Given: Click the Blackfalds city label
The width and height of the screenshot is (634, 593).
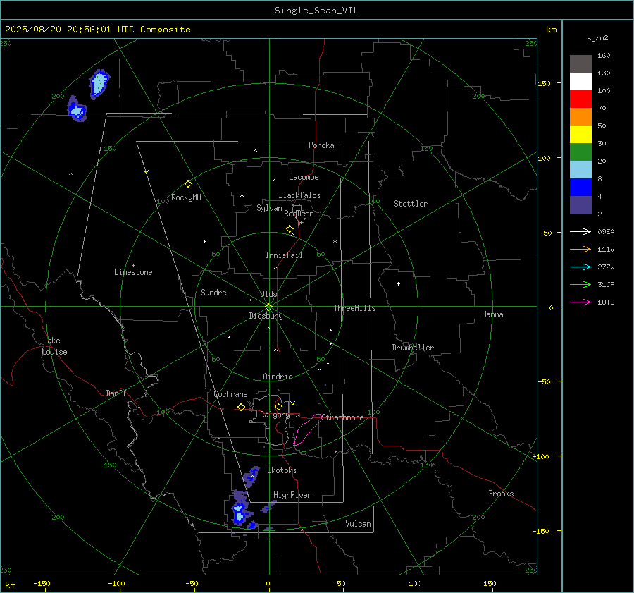Looking at the screenshot, I should click(x=299, y=195).
